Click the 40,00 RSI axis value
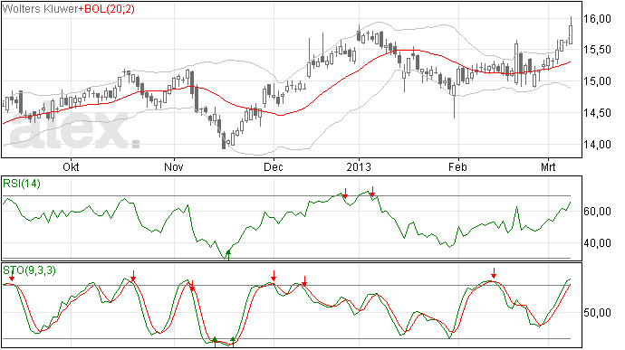 (597, 243)
